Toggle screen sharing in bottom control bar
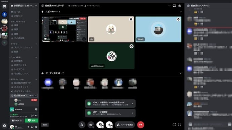 tap(100, 125)
